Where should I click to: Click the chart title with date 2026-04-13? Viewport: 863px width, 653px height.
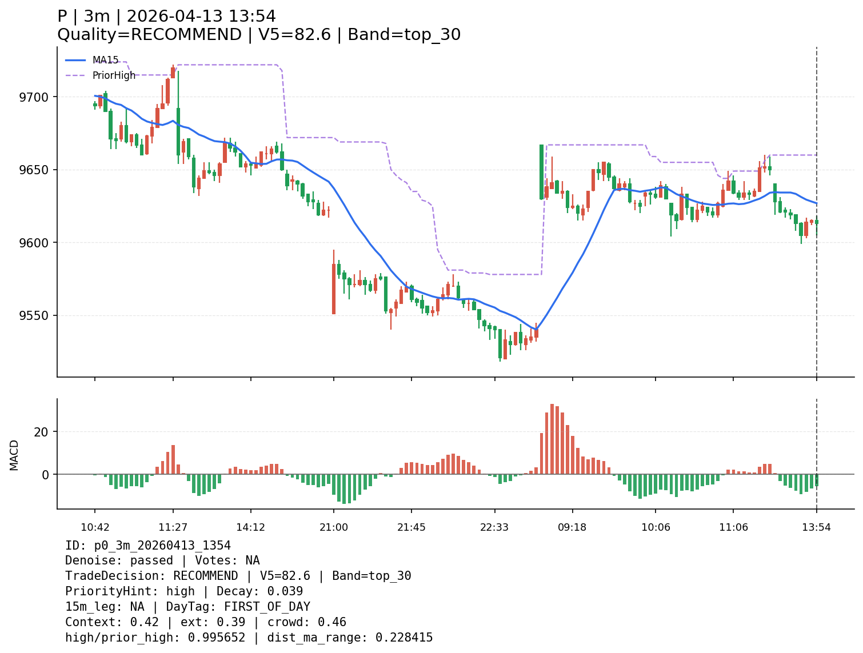coord(166,17)
